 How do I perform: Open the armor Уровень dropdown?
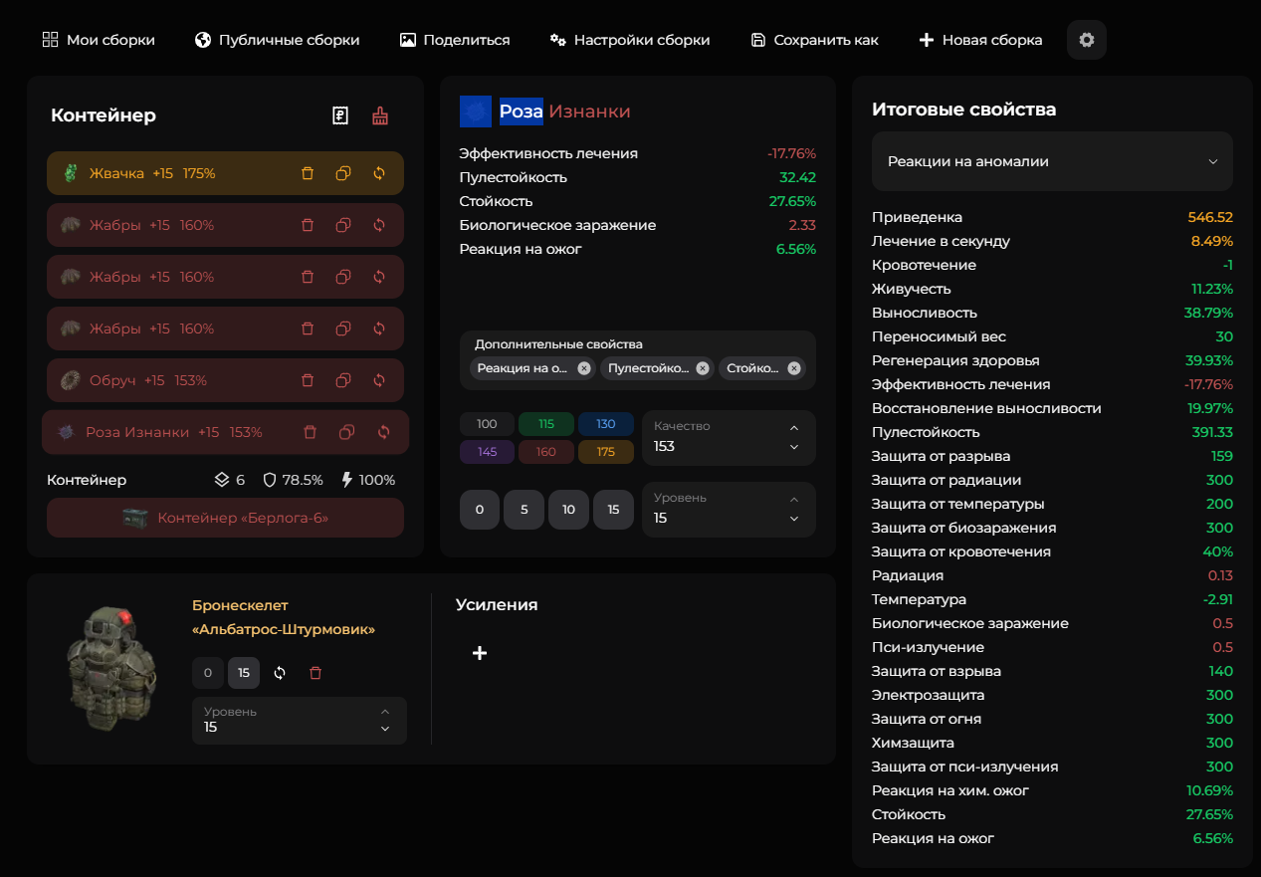click(x=299, y=721)
